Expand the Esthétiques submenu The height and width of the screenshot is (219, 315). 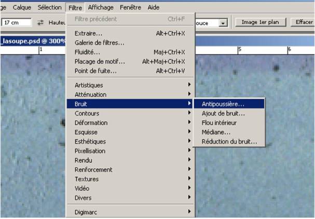point(130,142)
